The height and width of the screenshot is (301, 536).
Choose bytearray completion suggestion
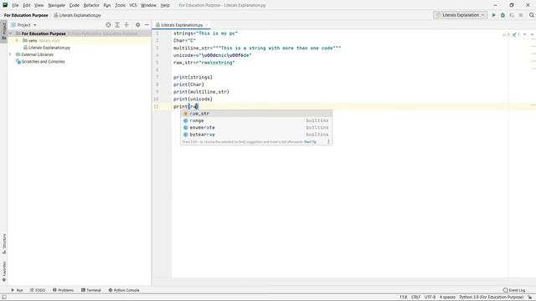point(256,135)
